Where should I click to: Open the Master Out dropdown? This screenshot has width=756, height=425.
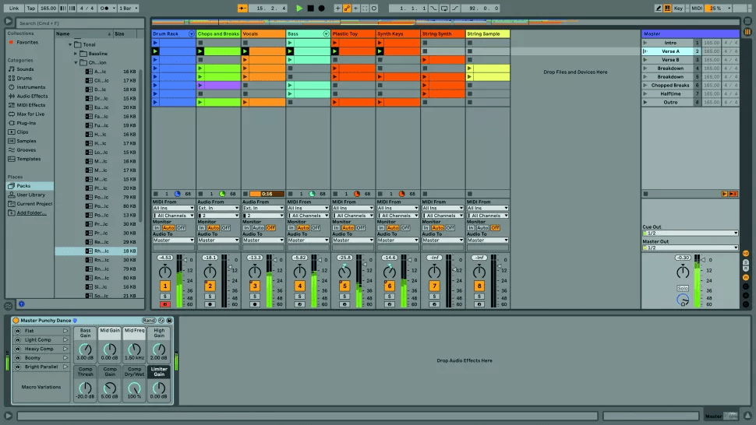click(x=690, y=248)
